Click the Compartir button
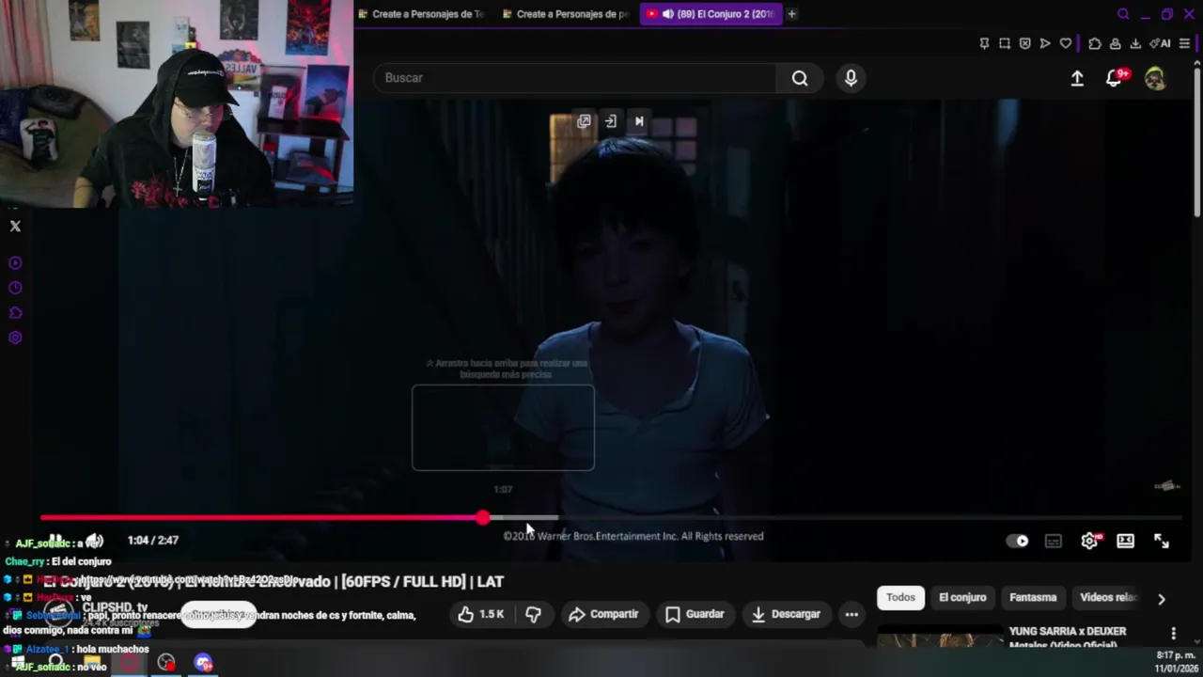Screen dimensions: 1203x677 point(604,614)
